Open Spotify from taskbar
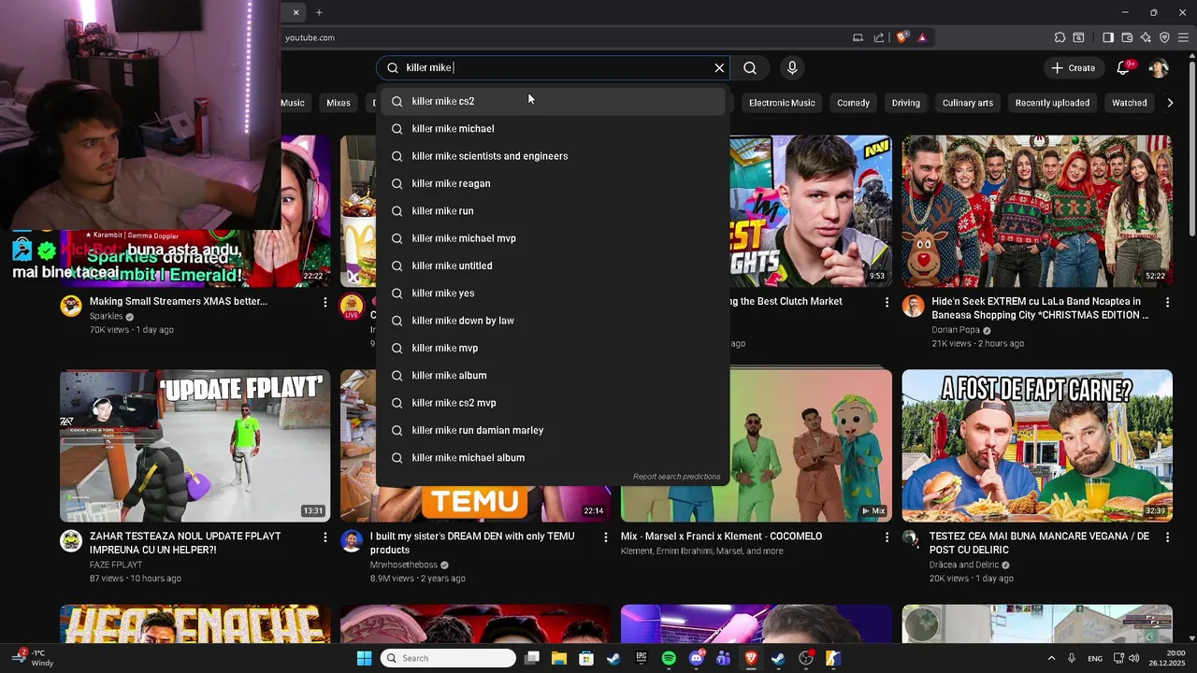This screenshot has height=673, width=1197. tap(669, 658)
